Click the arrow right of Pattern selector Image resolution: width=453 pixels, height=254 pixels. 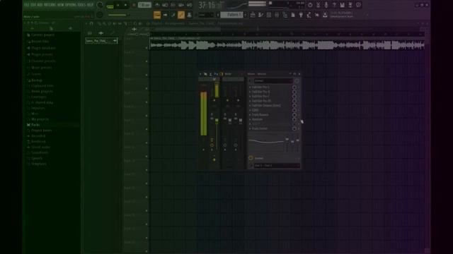coord(246,15)
